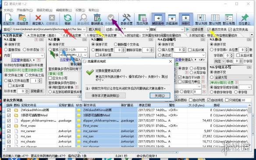Viewport: 256px width, 160px height.
Task: Expand the 内容 dropdown in N.1添加
Action: click(x=43, y=55)
